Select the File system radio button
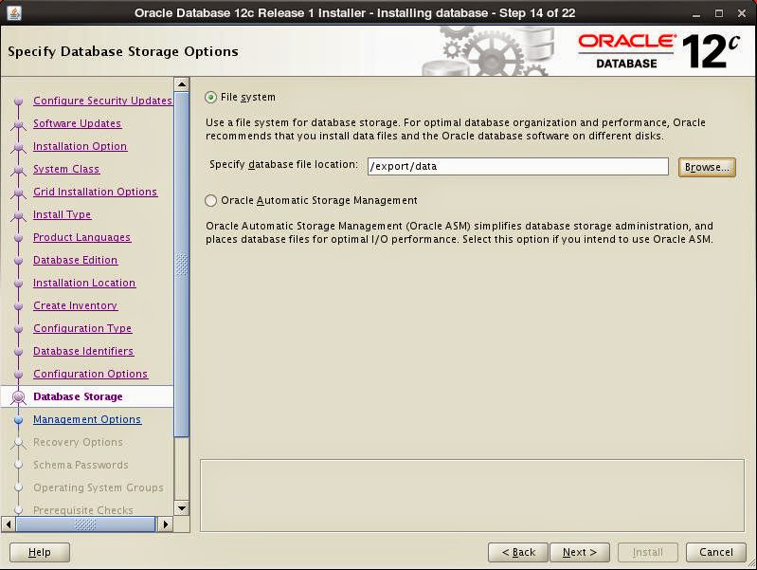The image size is (757, 570). click(x=211, y=98)
